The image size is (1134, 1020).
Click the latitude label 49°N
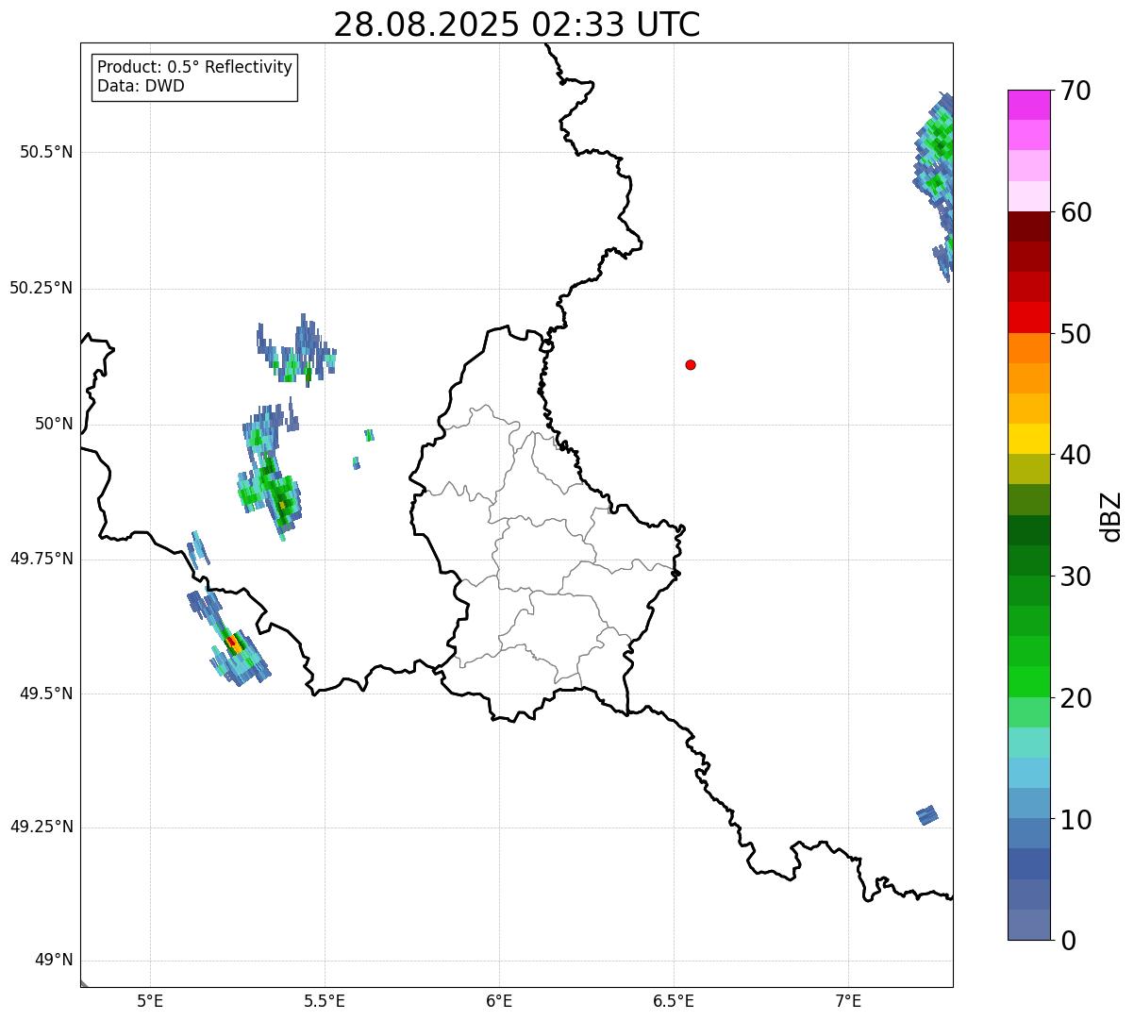pyautogui.click(x=54, y=961)
